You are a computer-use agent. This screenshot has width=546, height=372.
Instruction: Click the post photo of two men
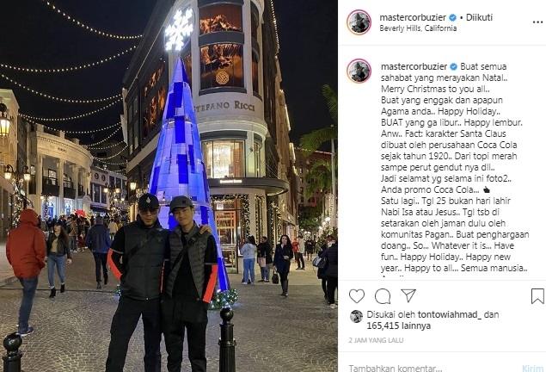click(169, 186)
